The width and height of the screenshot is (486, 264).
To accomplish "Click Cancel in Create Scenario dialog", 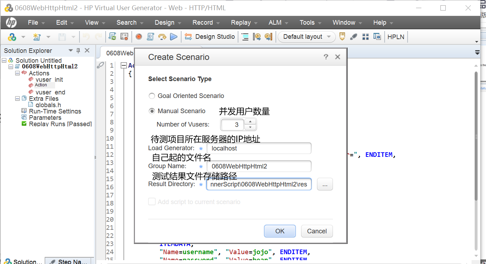I will coord(317,231).
